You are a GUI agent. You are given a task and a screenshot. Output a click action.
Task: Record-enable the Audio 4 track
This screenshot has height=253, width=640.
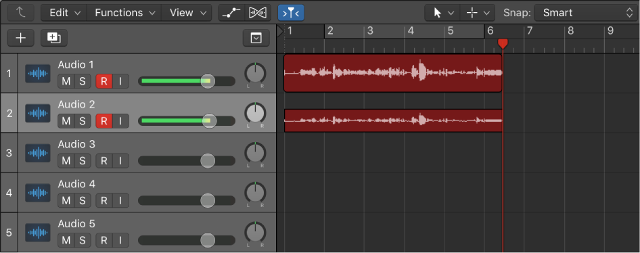coord(104,201)
